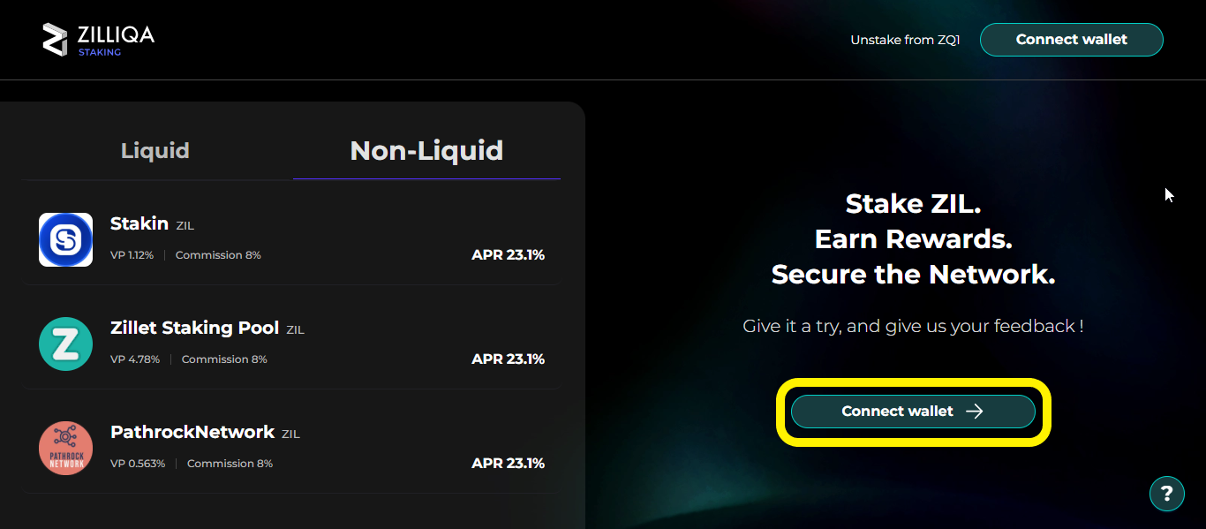Click the Stakin APR 23.1% value
Image resolution: width=1206 pixels, height=529 pixels.
tap(508, 255)
